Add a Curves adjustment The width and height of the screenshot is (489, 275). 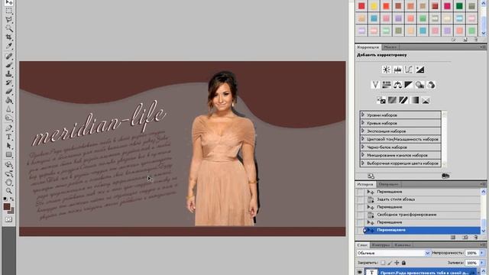click(409, 70)
